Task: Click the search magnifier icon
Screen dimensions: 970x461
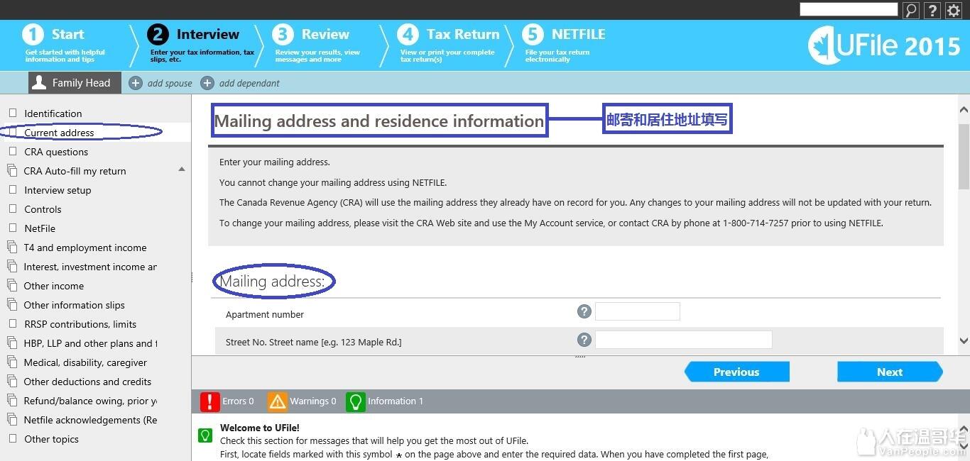Action: pyautogui.click(x=910, y=10)
